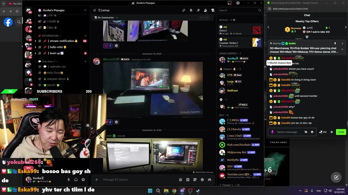Screen dimensions: 348x195
Task: Open the daily-food channel
Action: click(x=62, y=73)
